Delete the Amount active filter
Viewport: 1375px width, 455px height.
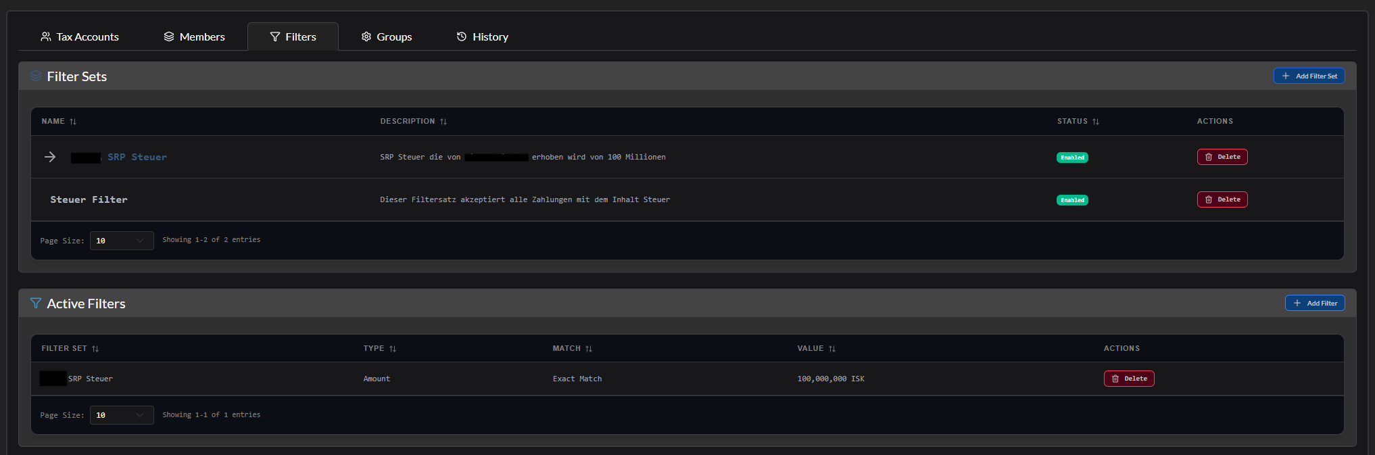[x=1129, y=379]
